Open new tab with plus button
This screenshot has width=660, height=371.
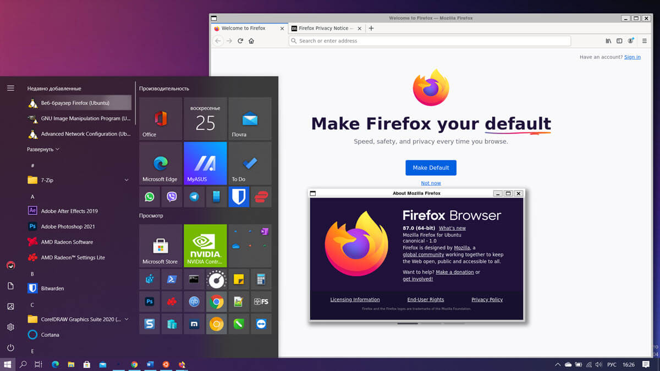[371, 28]
